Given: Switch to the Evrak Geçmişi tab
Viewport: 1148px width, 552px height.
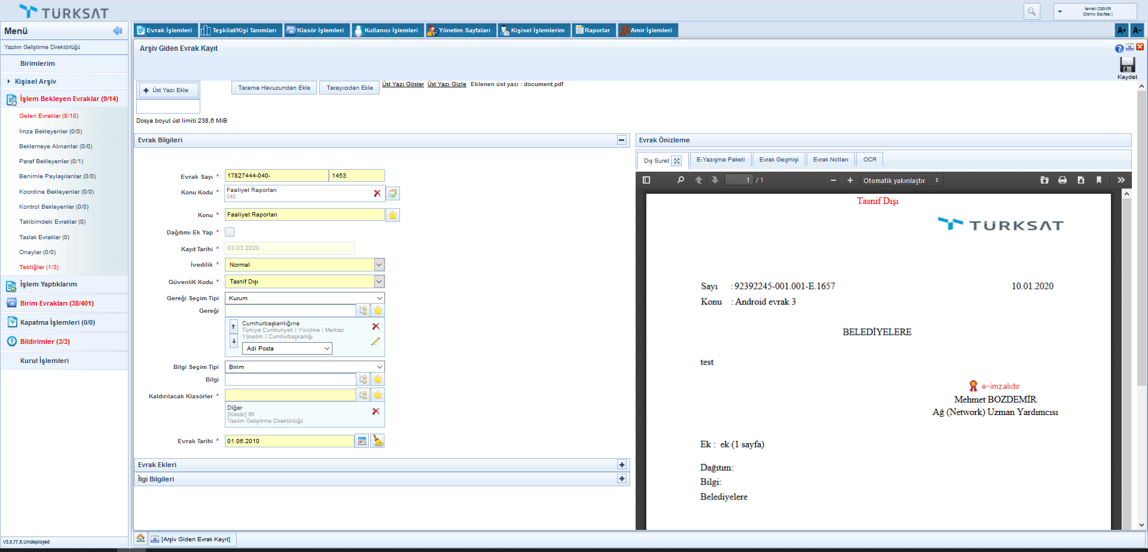Looking at the screenshot, I should (x=778, y=160).
